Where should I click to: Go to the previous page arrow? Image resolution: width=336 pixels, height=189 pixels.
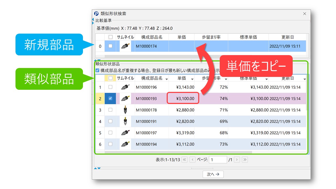(x=192, y=160)
